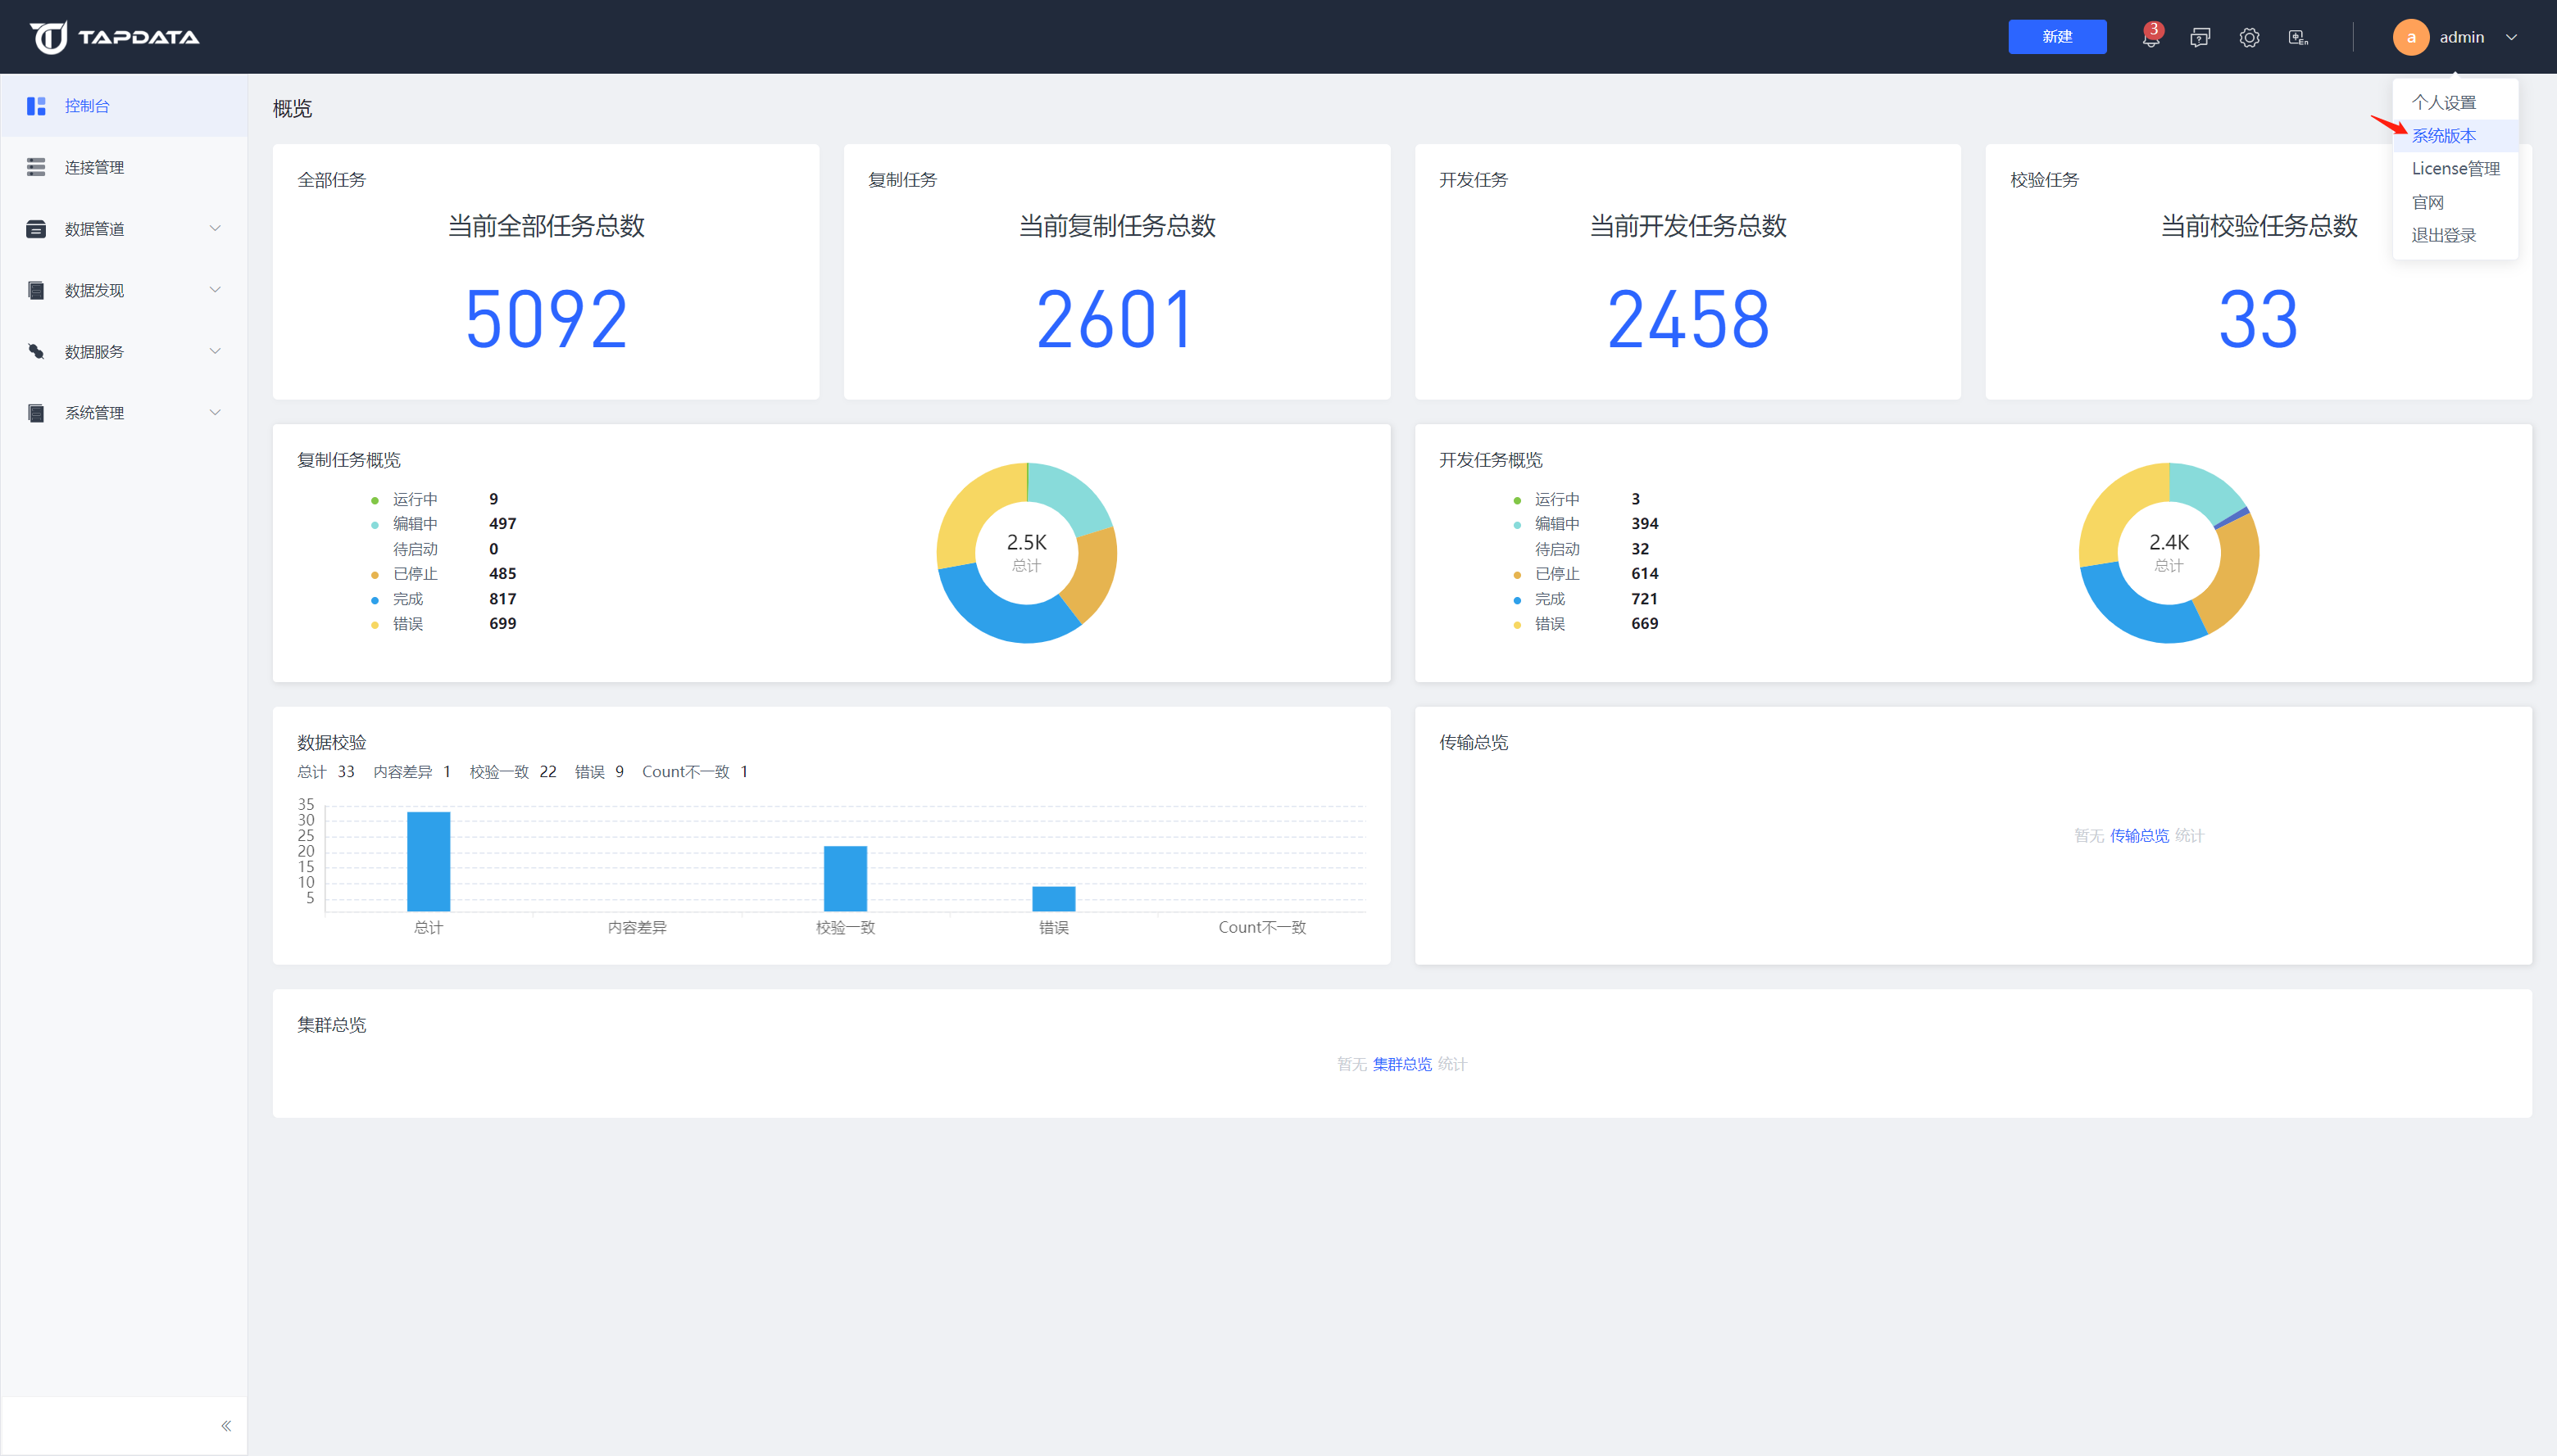The image size is (2557, 1456).
Task: Toggle the 完成 legend in 开发任务概览
Action: point(1549,599)
